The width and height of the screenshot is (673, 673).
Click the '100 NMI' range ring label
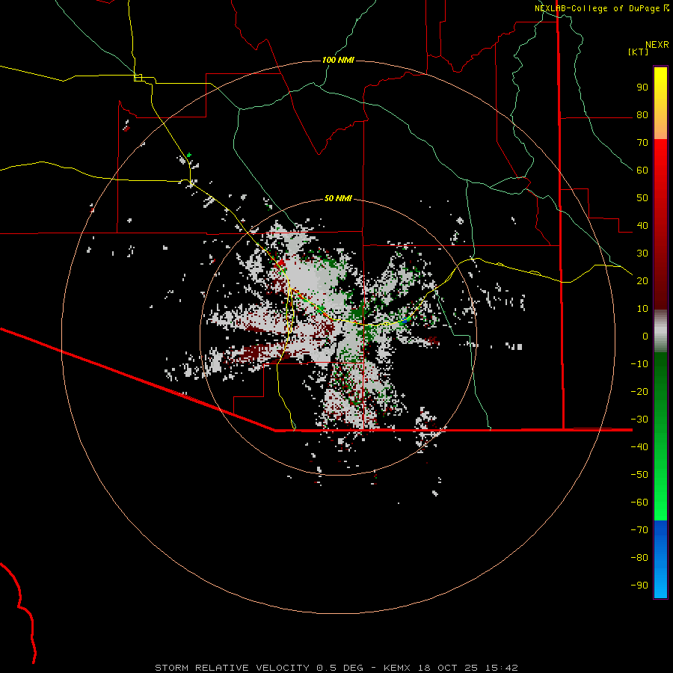tap(338, 60)
